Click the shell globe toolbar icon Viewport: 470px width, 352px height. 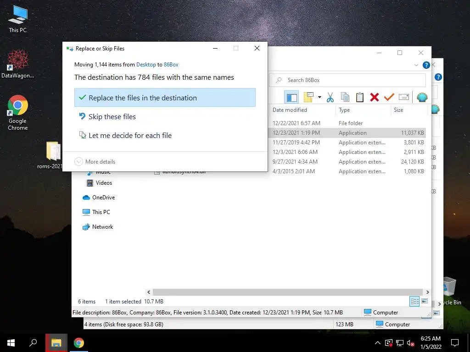point(422,97)
